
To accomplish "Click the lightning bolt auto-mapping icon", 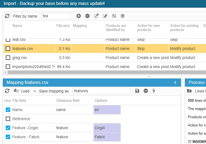I will 154,91.
